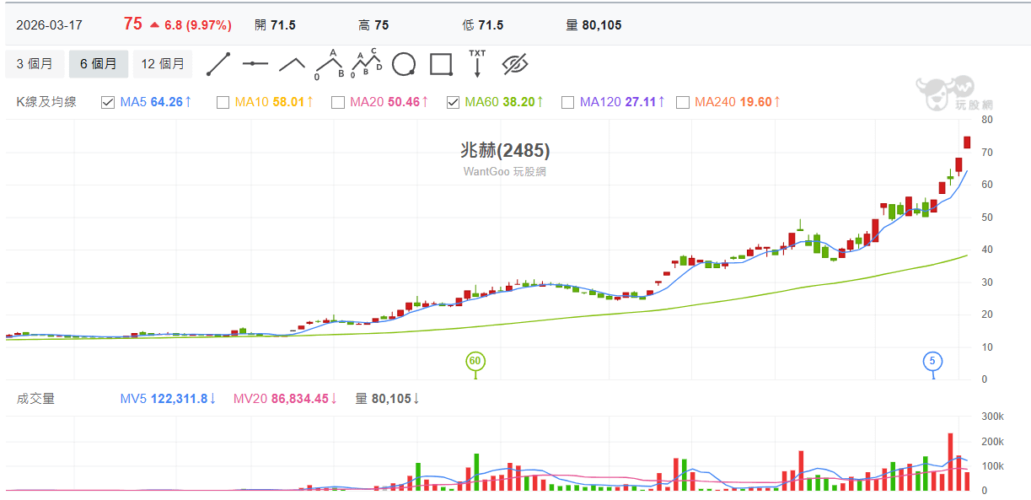Image resolution: width=1031 pixels, height=500 pixels.
Task: Select the rectangle drawing tool
Action: [441, 64]
